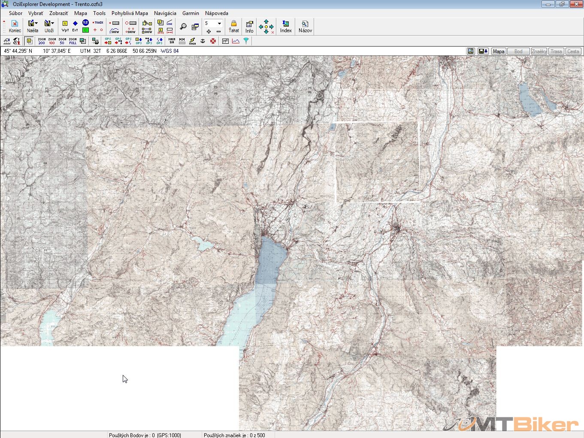Click the anchor alarm icon

(x=203, y=41)
